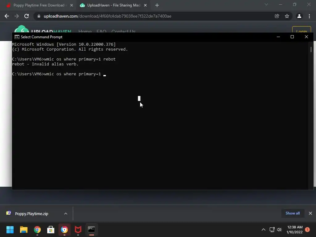Bookmark this page with the star

287,16
